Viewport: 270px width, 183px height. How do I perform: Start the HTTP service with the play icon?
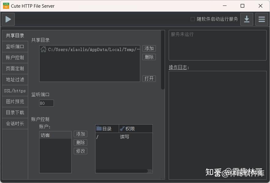8,19
